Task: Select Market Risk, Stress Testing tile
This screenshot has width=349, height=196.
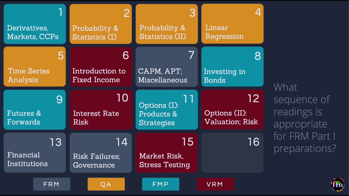Action: (x=167, y=153)
